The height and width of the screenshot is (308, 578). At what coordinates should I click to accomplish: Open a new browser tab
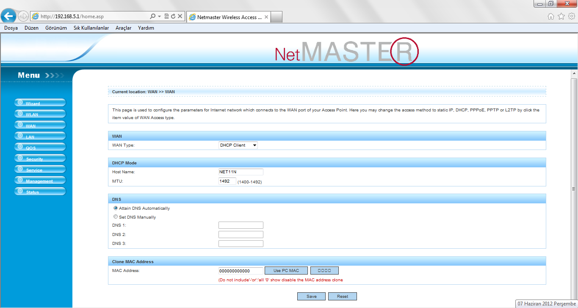point(276,17)
